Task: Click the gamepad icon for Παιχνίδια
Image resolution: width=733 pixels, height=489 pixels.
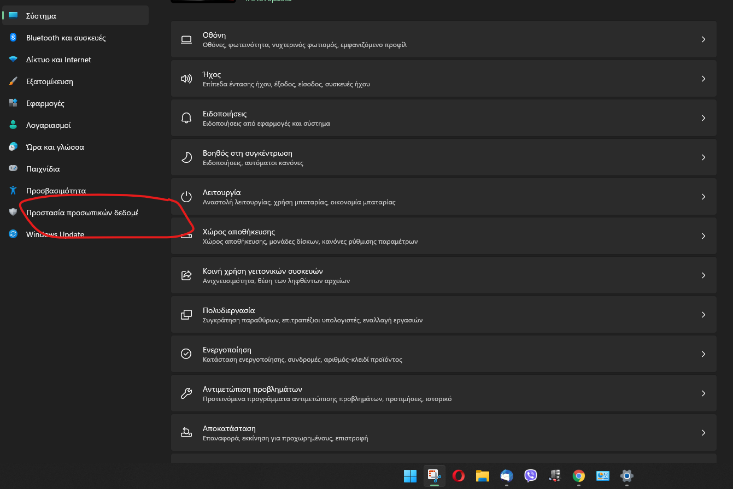Action: [x=13, y=169]
